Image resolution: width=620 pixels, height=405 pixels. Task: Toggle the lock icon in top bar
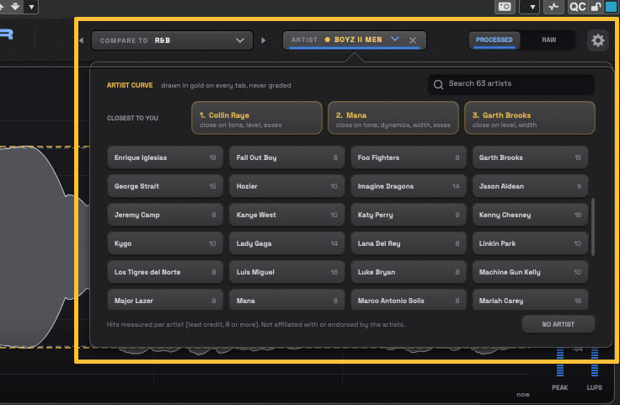596,7
